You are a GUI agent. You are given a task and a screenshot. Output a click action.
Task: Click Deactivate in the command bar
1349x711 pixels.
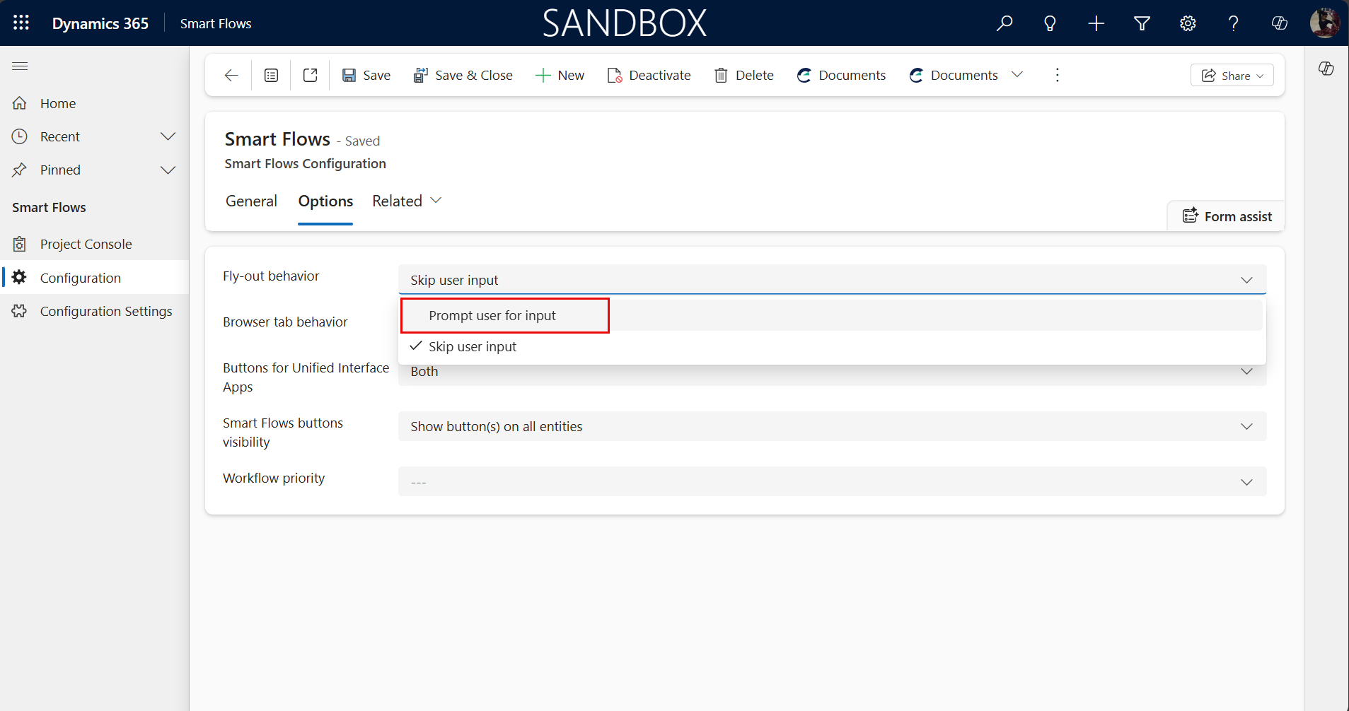coord(649,75)
